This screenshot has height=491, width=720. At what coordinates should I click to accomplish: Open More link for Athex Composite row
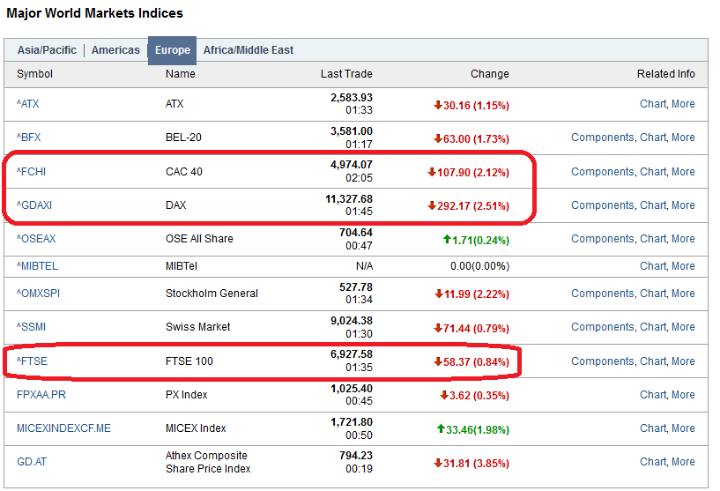pyautogui.click(x=683, y=462)
